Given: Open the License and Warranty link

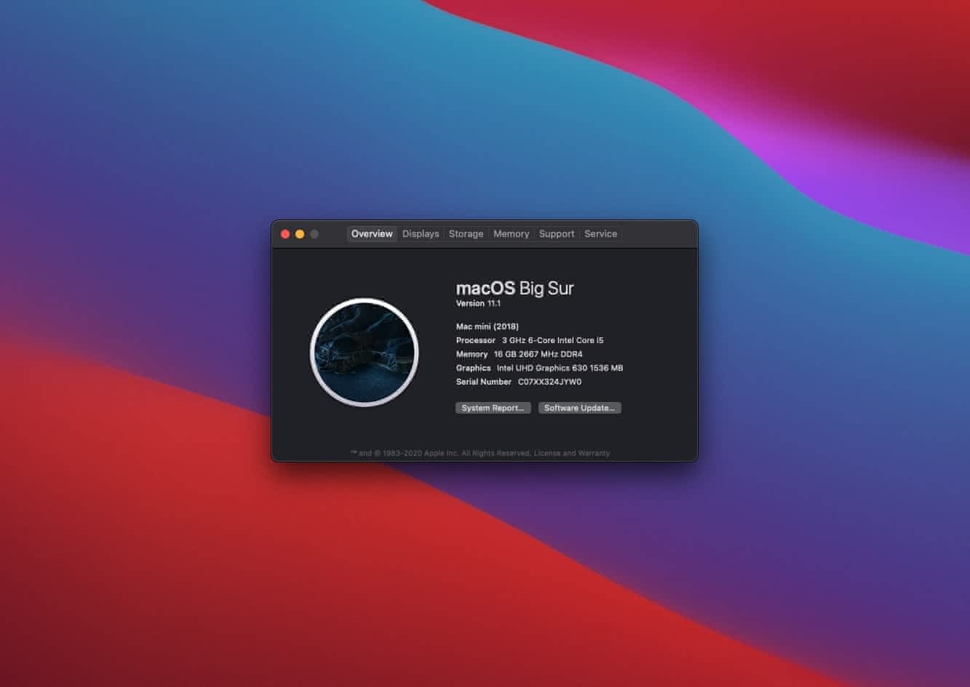Looking at the screenshot, I should [x=572, y=453].
